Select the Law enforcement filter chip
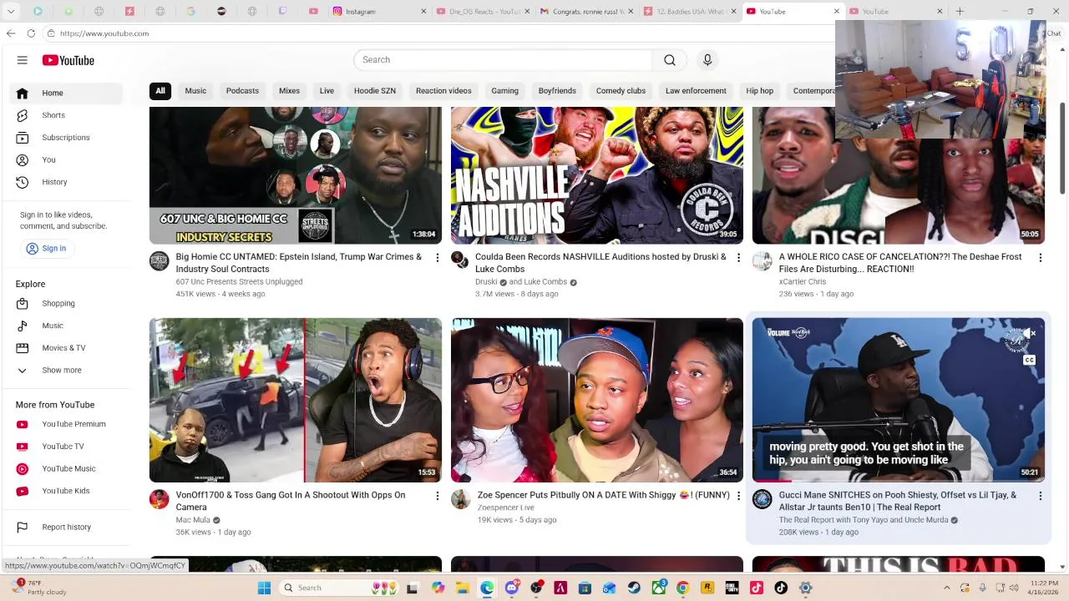The width and height of the screenshot is (1069, 601). click(696, 91)
